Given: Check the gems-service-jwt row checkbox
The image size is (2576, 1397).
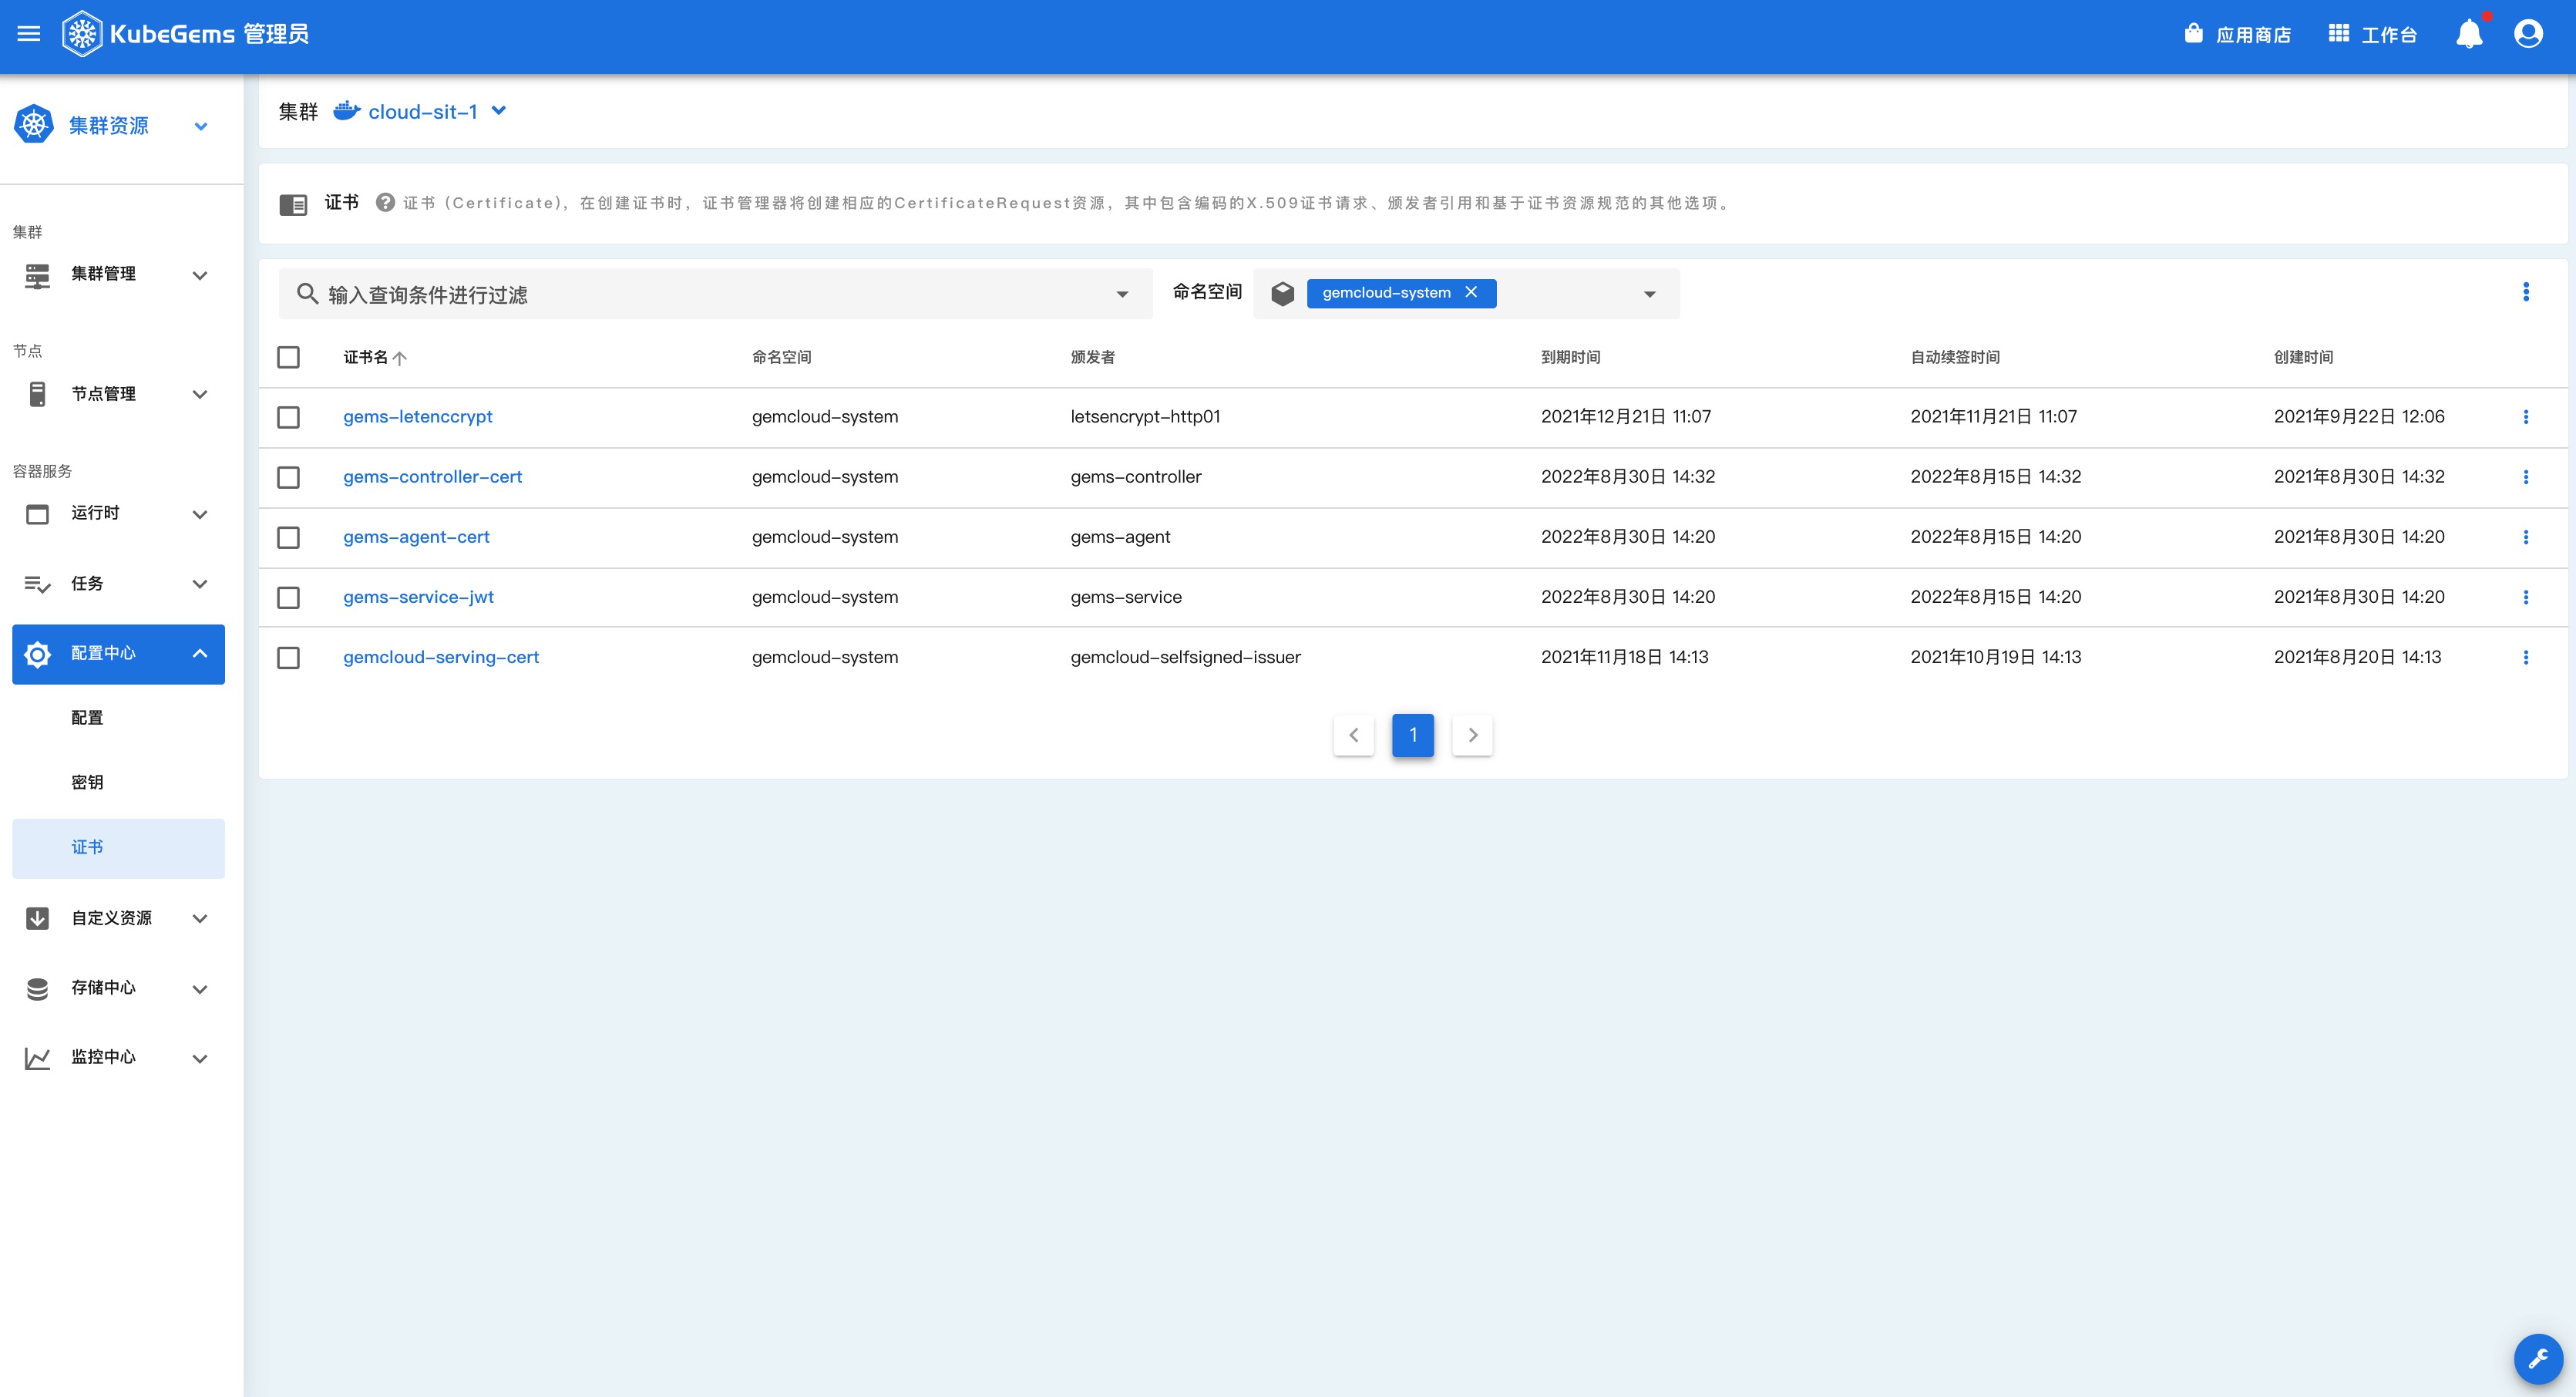Looking at the screenshot, I should click(288, 597).
